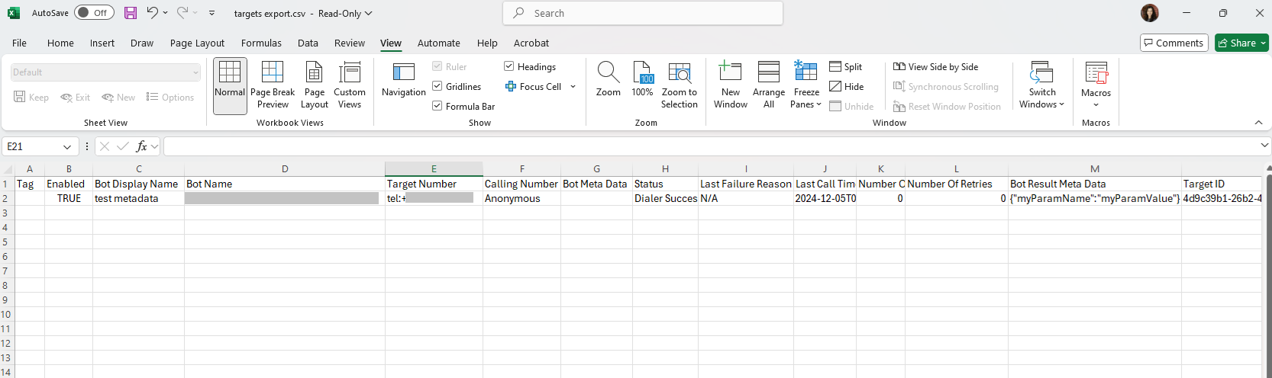Switch to the Automate tab
Viewport: 1272px width, 378px height.
pos(439,43)
